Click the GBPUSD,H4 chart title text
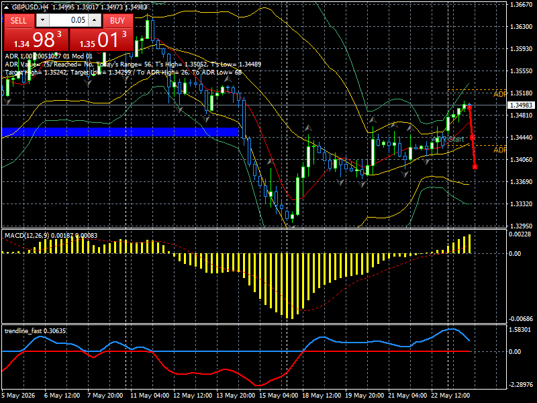Viewport: 537px width, 403px height. point(30,7)
